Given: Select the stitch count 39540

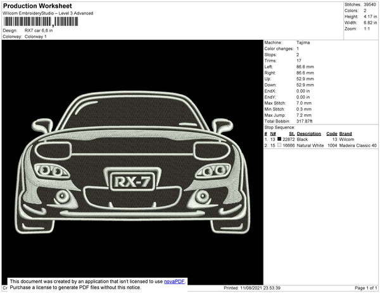Looking at the screenshot, I should point(370,4).
